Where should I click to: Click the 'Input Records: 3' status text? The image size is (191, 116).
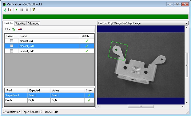point(33,112)
